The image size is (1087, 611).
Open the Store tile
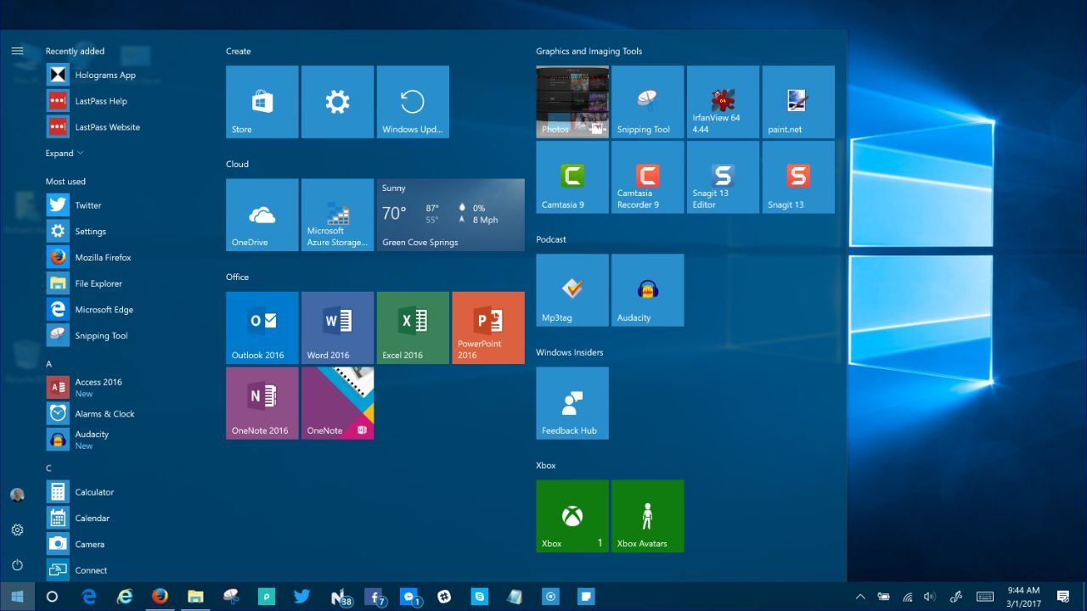tap(262, 102)
